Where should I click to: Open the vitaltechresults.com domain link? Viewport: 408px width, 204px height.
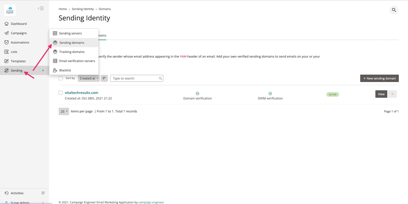click(x=82, y=93)
